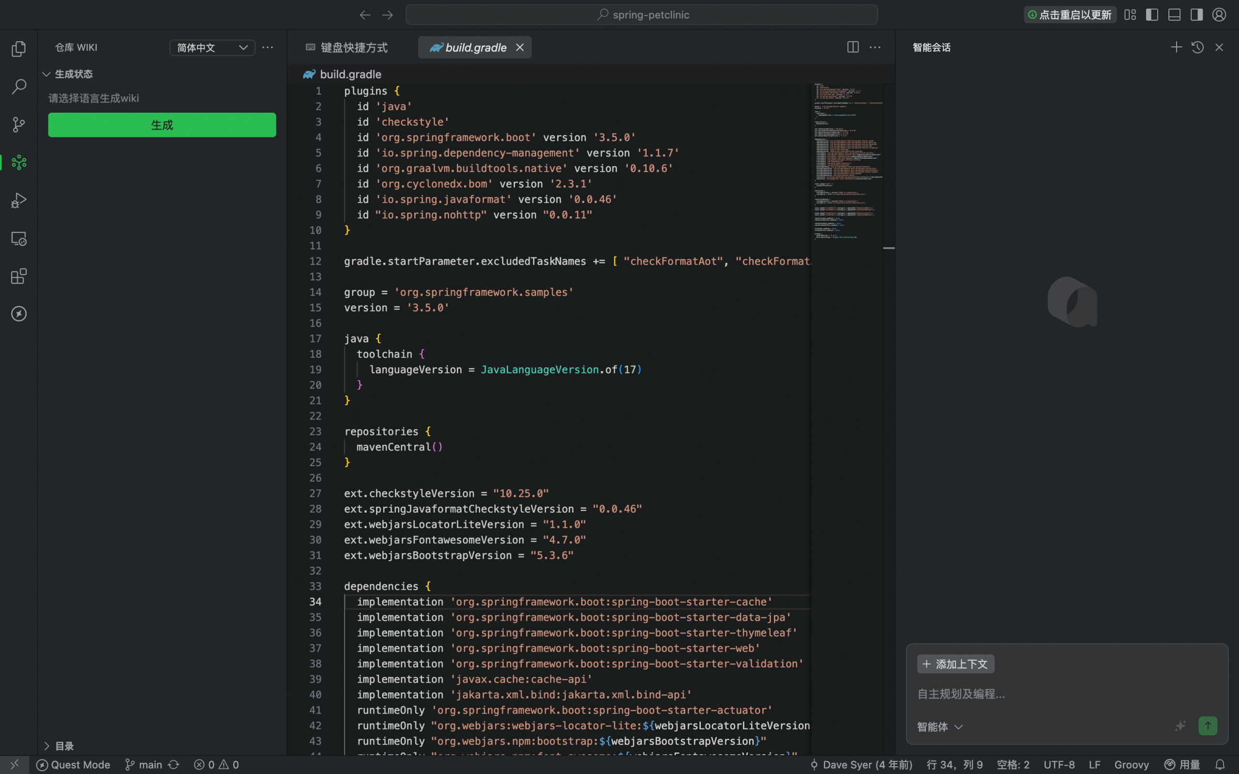1239x774 pixels.
Task: Open the Explorer files icon in activity bar
Action: pos(19,49)
